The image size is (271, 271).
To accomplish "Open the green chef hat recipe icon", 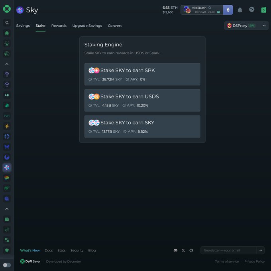I will [x=7, y=250].
